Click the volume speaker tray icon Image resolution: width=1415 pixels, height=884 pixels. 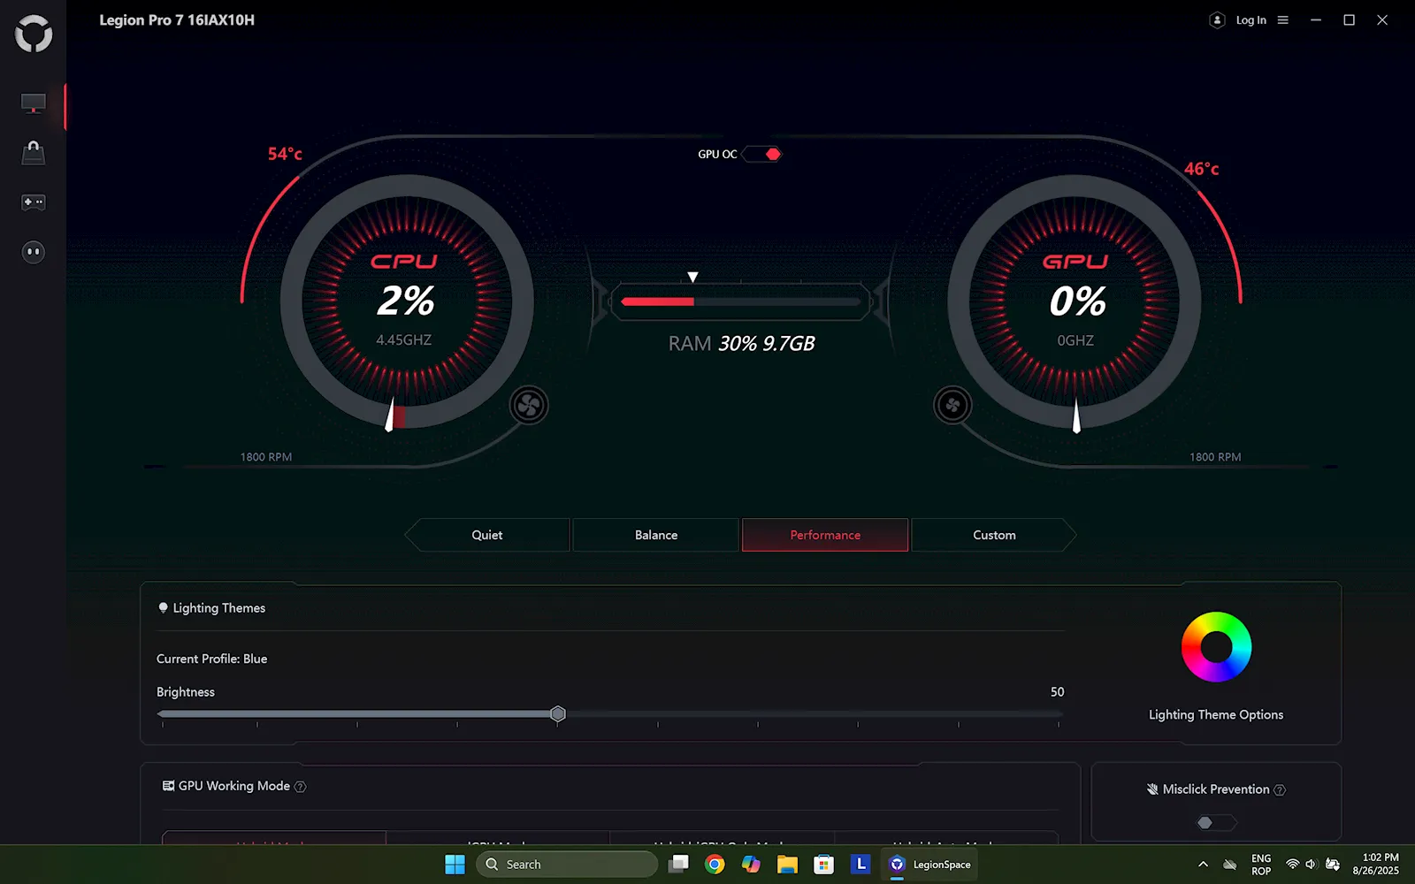pyautogui.click(x=1312, y=865)
